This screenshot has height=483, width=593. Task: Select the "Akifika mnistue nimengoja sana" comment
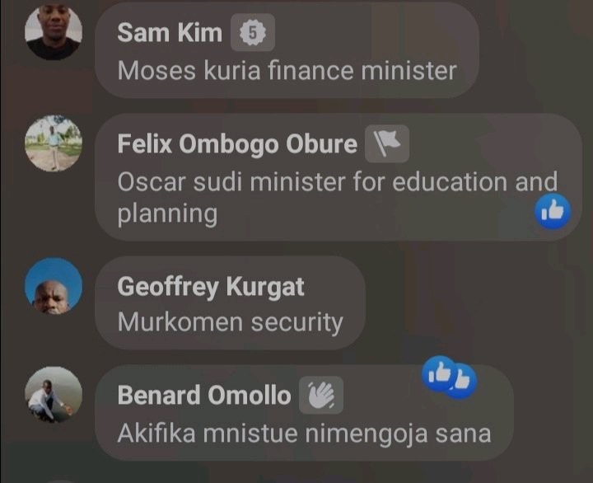(x=305, y=434)
